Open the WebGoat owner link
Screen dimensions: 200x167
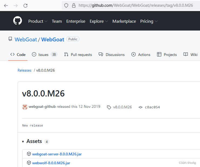click(x=26, y=39)
